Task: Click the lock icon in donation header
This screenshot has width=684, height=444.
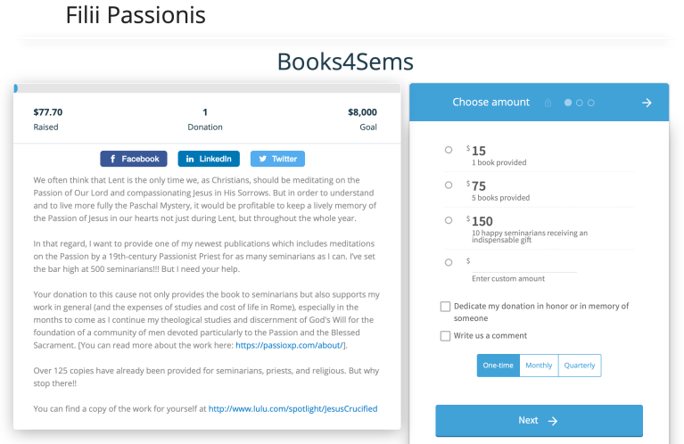Action: (548, 103)
